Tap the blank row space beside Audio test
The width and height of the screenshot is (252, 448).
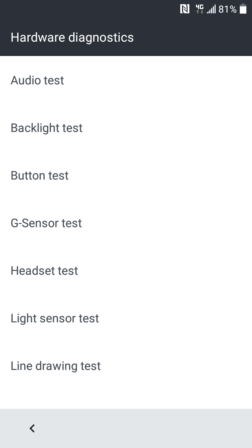[x=157, y=80]
